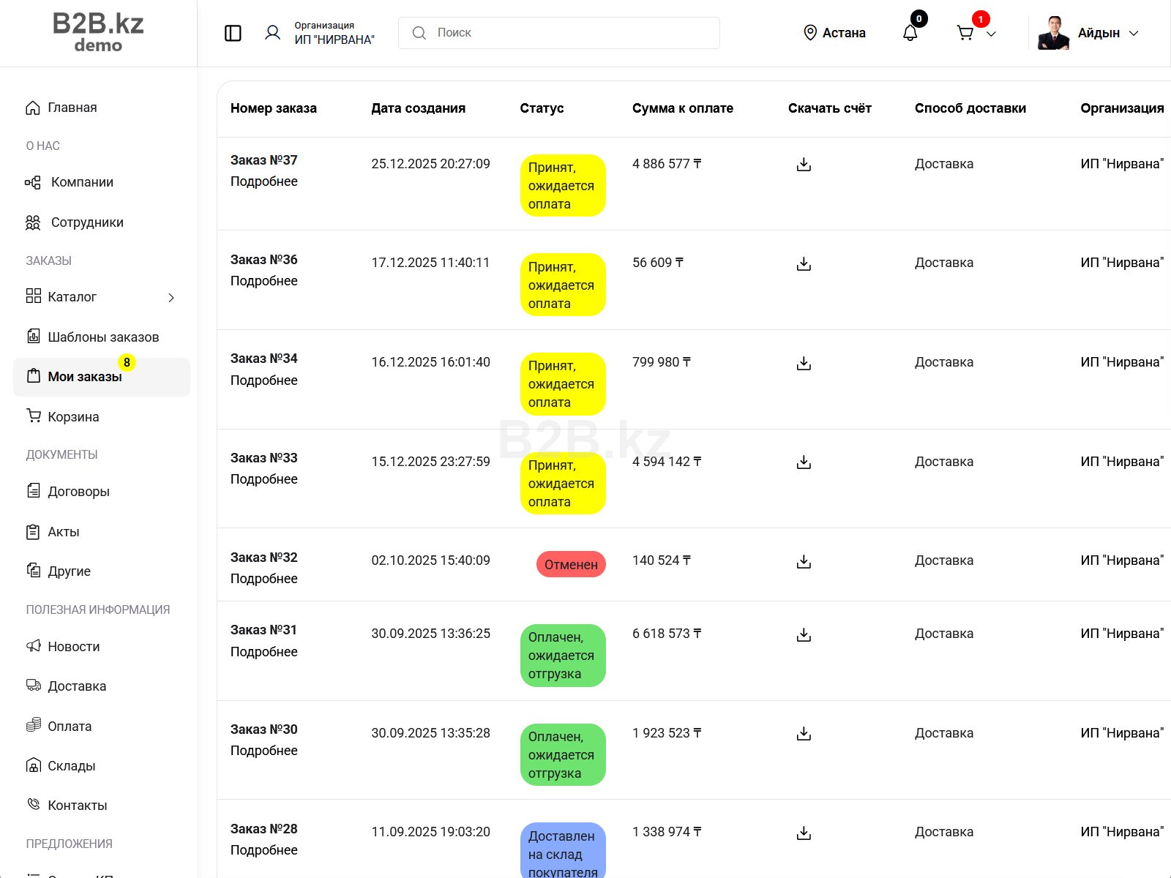
Task: Download invoice for order №37
Action: (x=804, y=165)
